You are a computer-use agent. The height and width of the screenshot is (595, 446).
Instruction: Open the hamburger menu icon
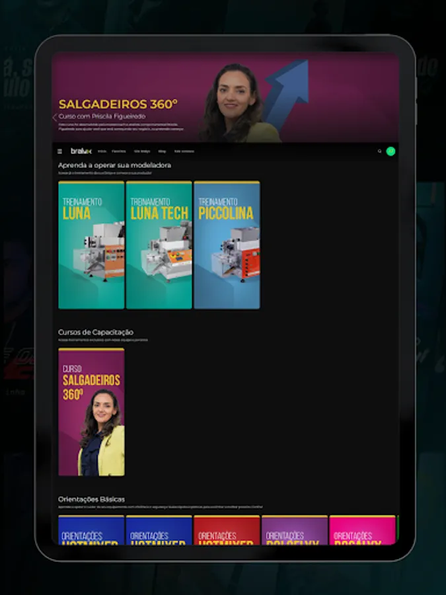point(59,151)
